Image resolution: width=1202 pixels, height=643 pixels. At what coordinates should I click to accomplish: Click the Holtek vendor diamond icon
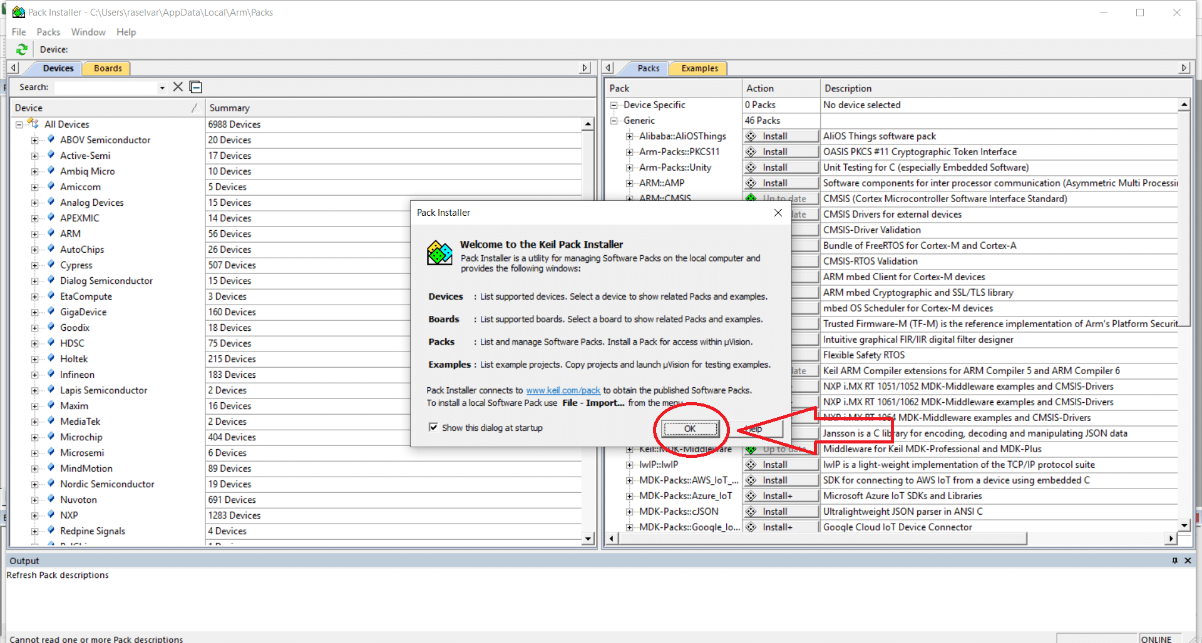click(x=51, y=358)
